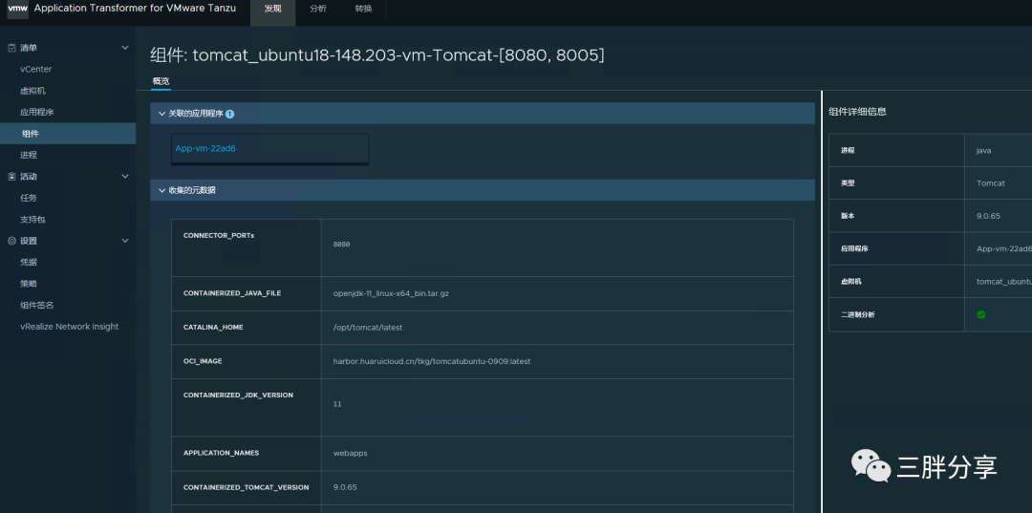Click the App-vm-22ad6 value in details panel

1003,248
